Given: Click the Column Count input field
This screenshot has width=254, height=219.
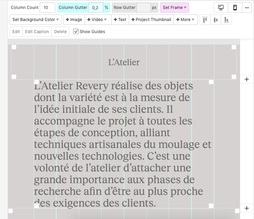Looking at the screenshot, I should click(47, 8).
